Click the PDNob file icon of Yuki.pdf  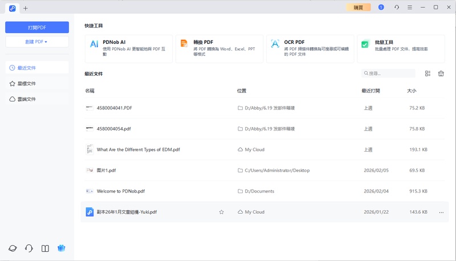(x=89, y=212)
